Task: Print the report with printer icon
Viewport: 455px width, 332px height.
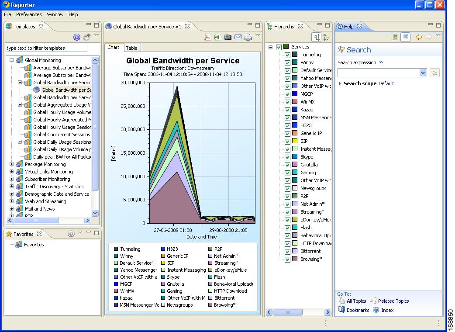Action: [248, 37]
